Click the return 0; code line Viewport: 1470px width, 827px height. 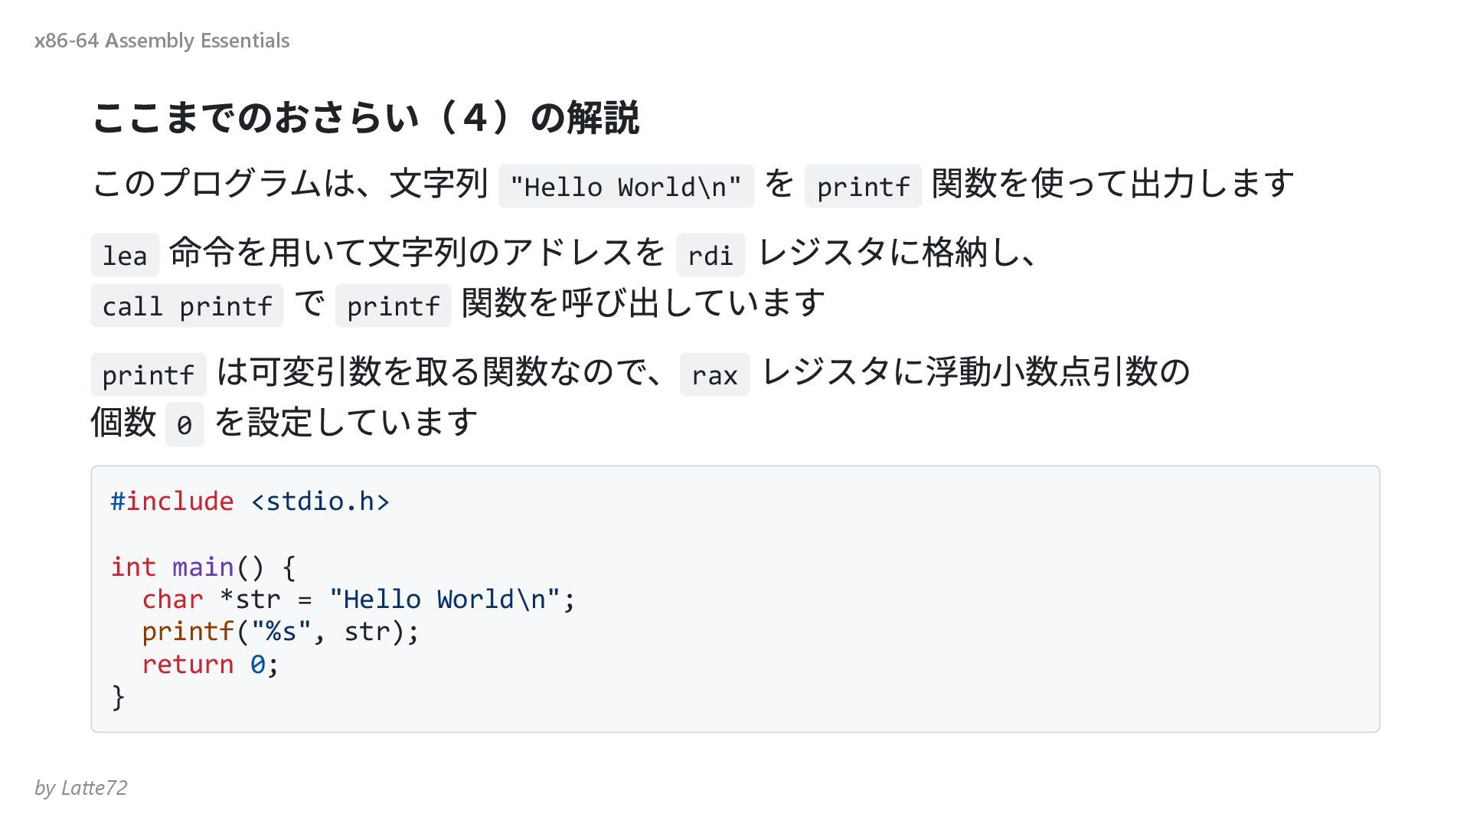(211, 665)
